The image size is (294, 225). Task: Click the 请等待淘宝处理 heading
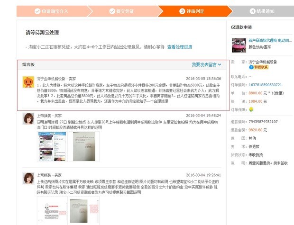tap(42, 33)
